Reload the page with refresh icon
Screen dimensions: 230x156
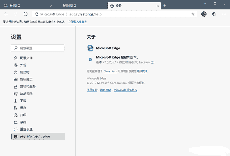(26, 14)
